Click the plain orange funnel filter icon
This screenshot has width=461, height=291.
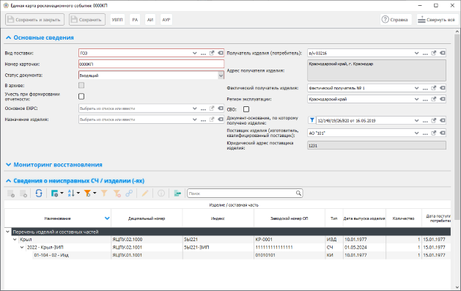[104, 193]
